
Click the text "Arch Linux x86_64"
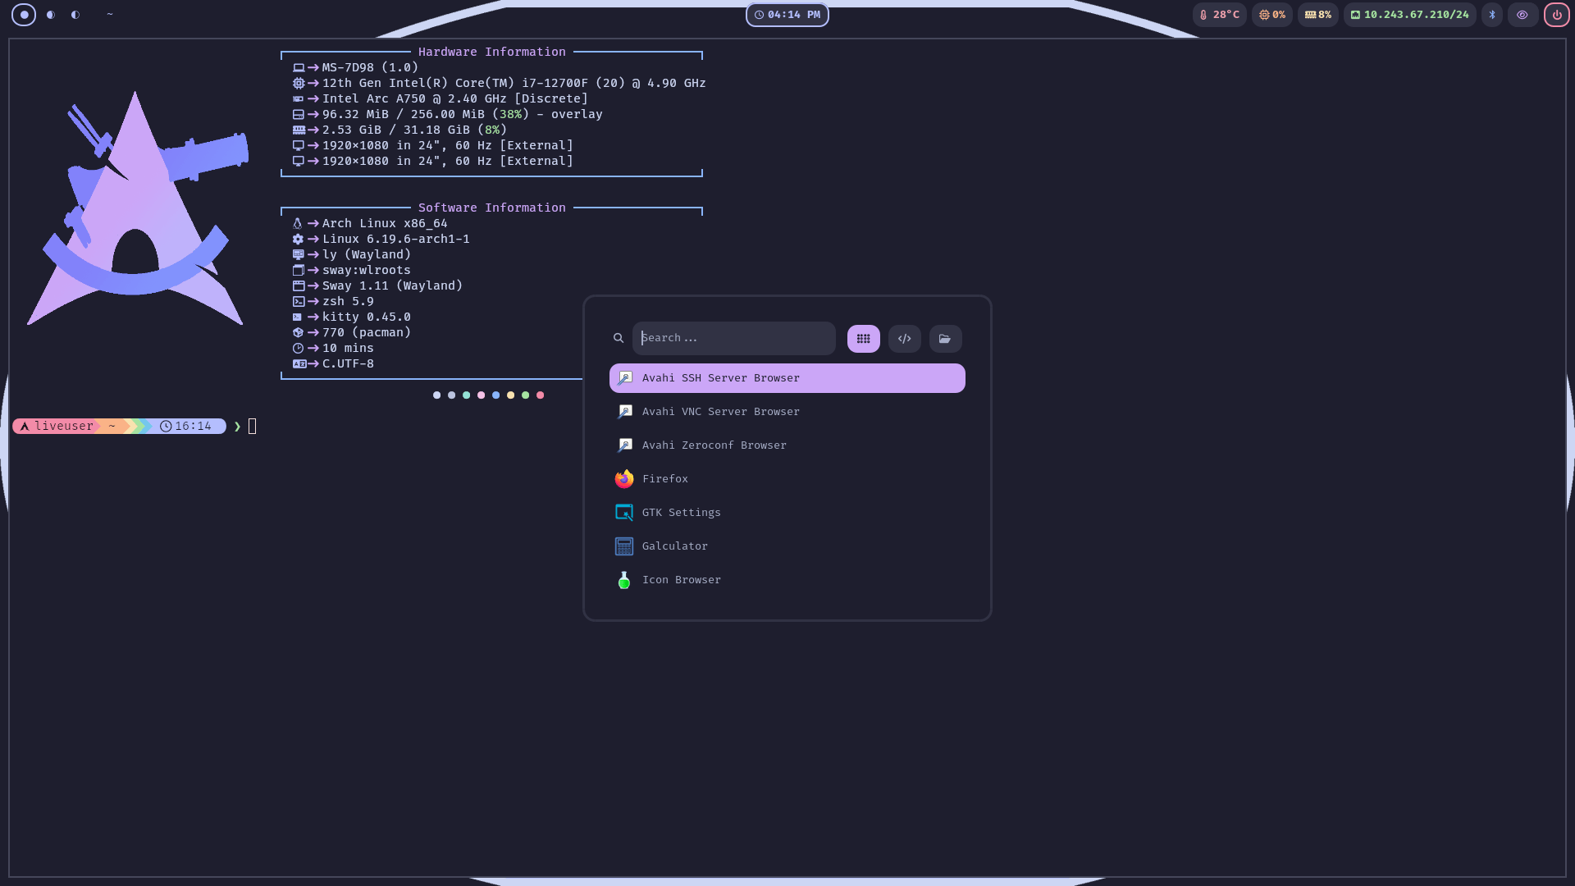pyautogui.click(x=385, y=224)
